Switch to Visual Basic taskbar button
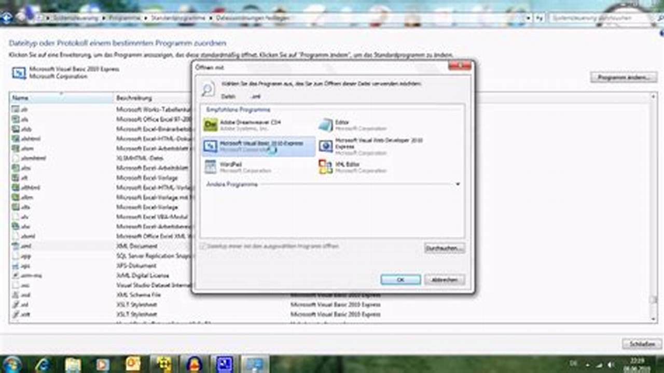The width and height of the screenshot is (664, 373). pos(224,364)
